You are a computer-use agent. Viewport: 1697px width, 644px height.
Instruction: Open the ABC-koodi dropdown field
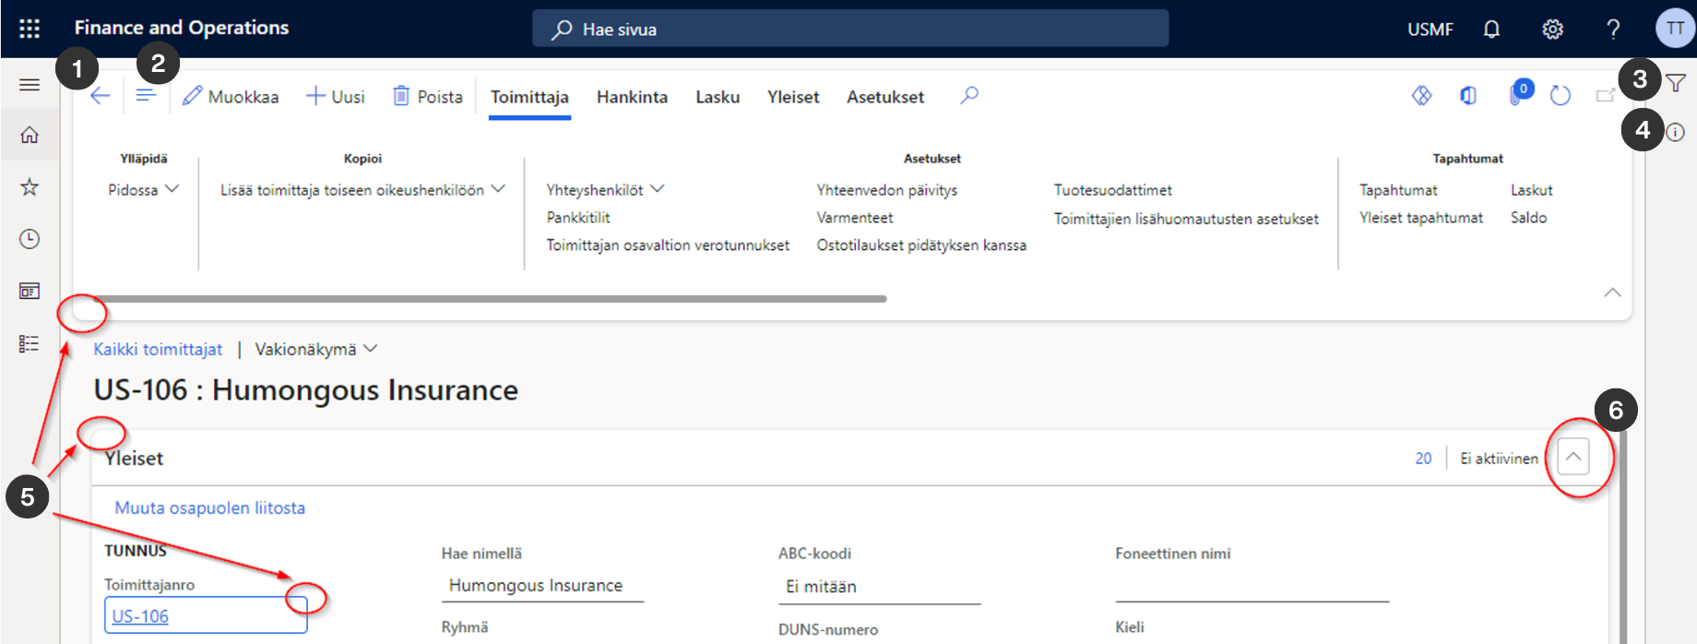coord(879,587)
